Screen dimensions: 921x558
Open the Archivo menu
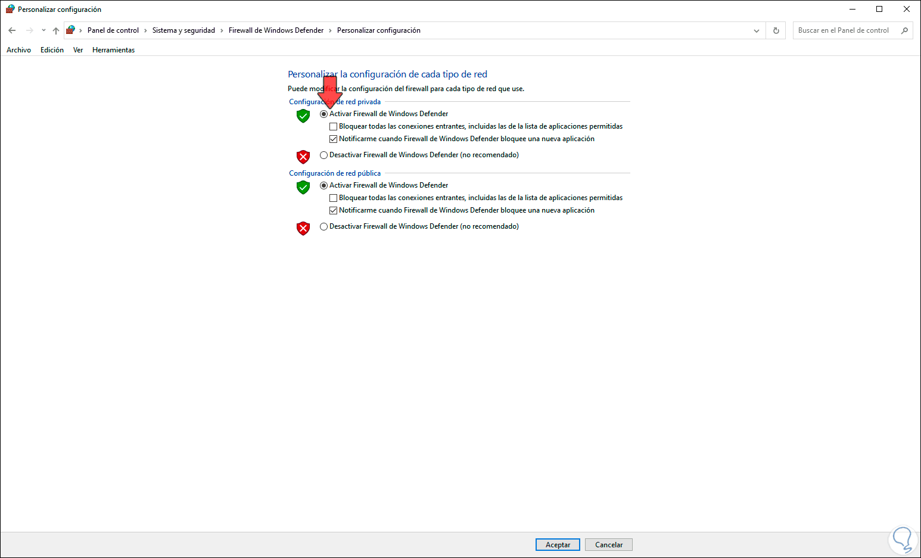click(19, 50)
